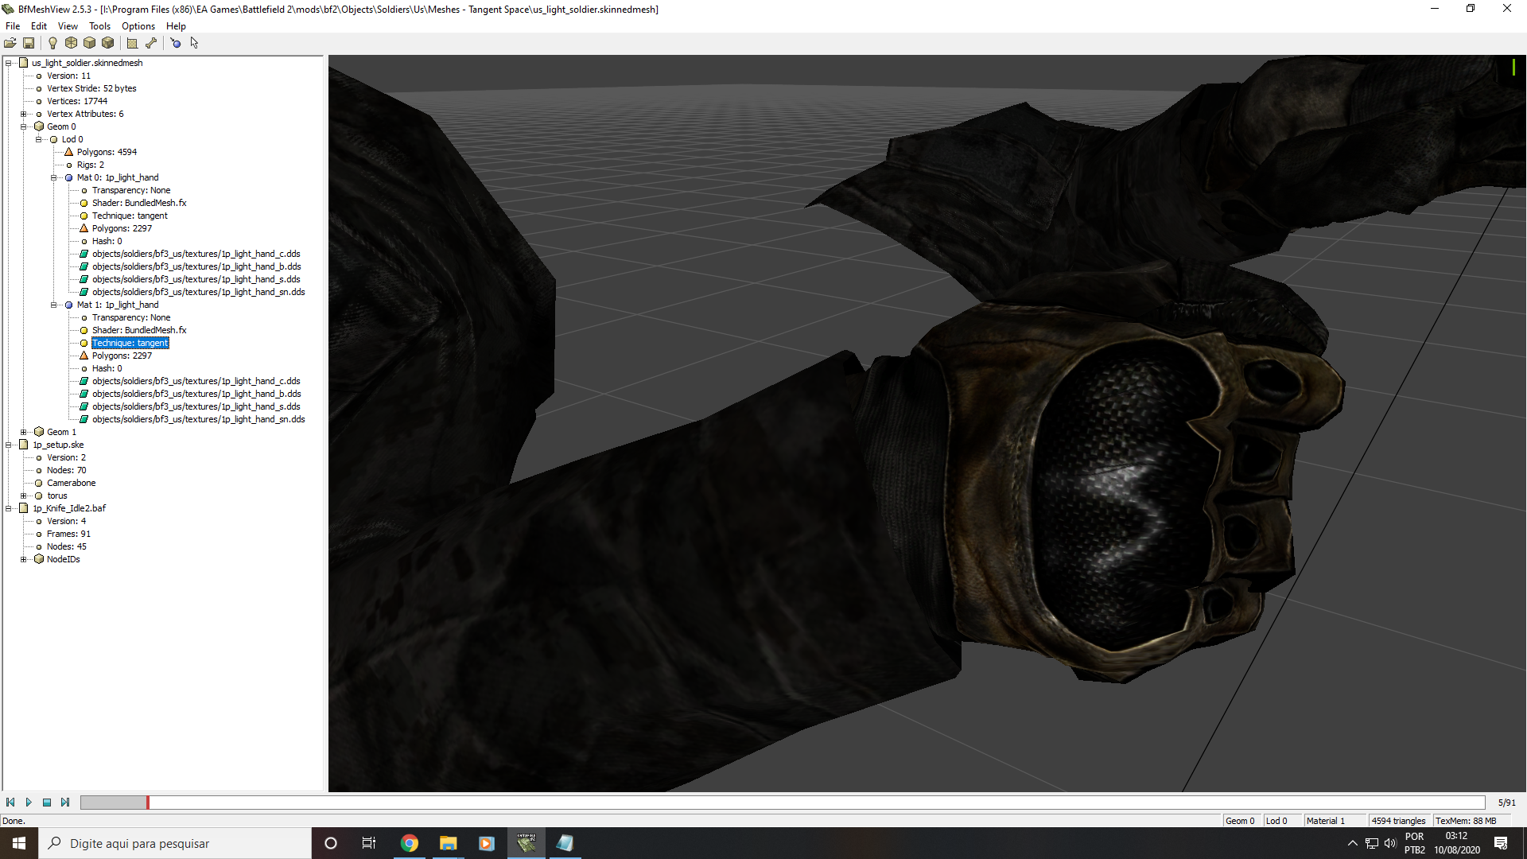Click the red timeline frame marker
The height and width of the screenshot is (859, 1527).
point(147,803)
